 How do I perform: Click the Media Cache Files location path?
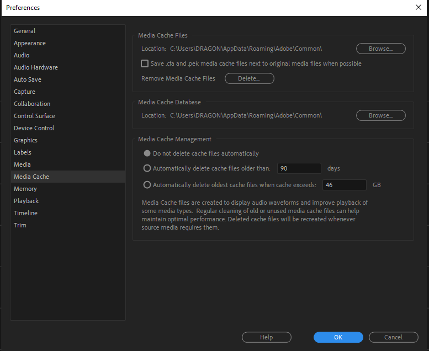[x=246, y=49]
